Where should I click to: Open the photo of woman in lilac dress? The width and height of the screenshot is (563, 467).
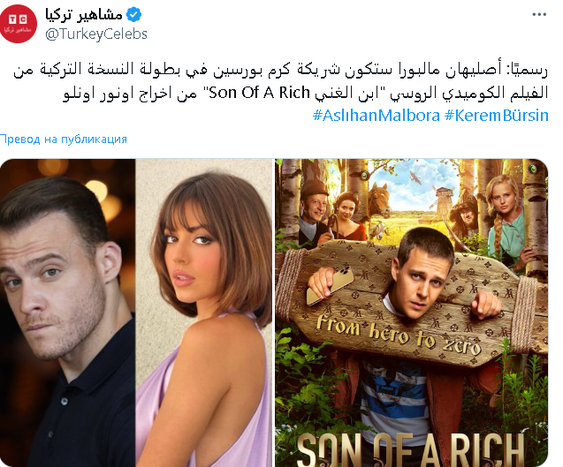click(204, 313)
